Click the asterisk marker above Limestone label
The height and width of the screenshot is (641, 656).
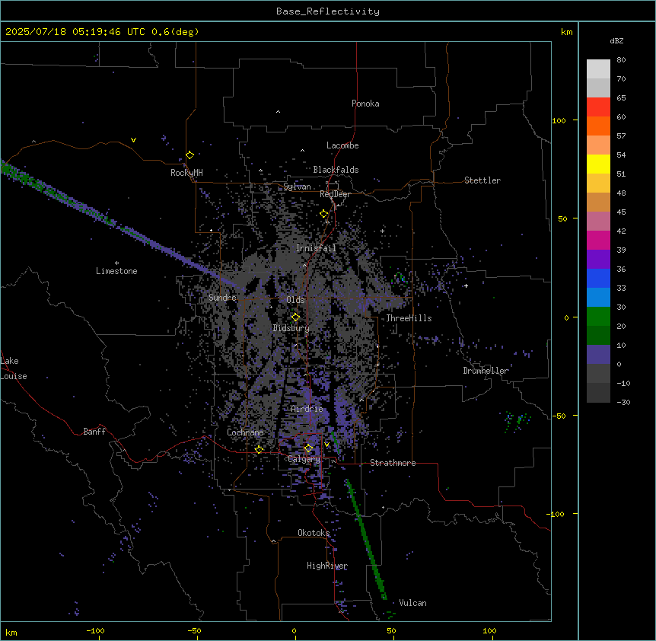tap(116, 263)
